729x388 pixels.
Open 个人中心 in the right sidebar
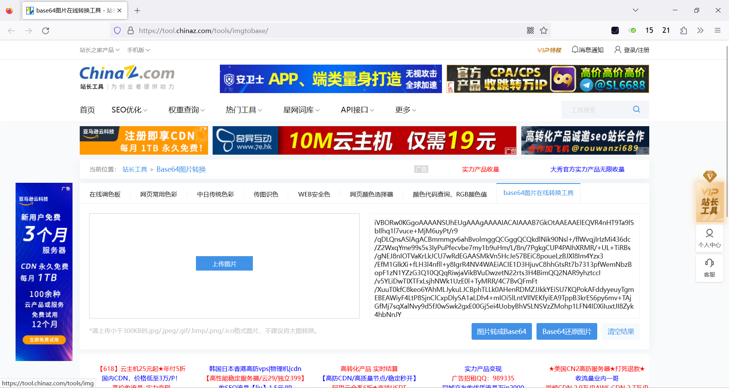pos(709,239)
